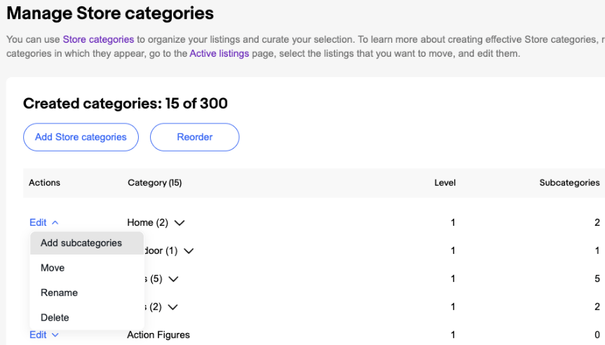Click the Subcategories column header
605x345 pixels.
click(x=569, y=183)
